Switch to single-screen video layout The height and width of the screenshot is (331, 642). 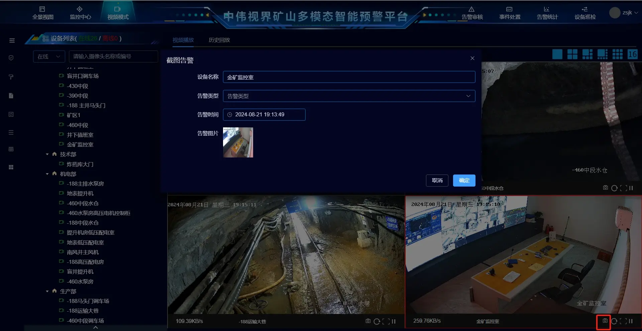(557, 54)
